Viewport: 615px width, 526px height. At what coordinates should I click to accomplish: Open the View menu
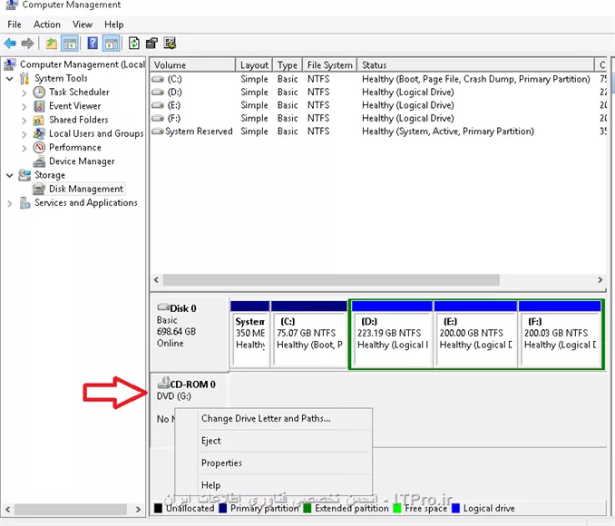click(83, 24)
